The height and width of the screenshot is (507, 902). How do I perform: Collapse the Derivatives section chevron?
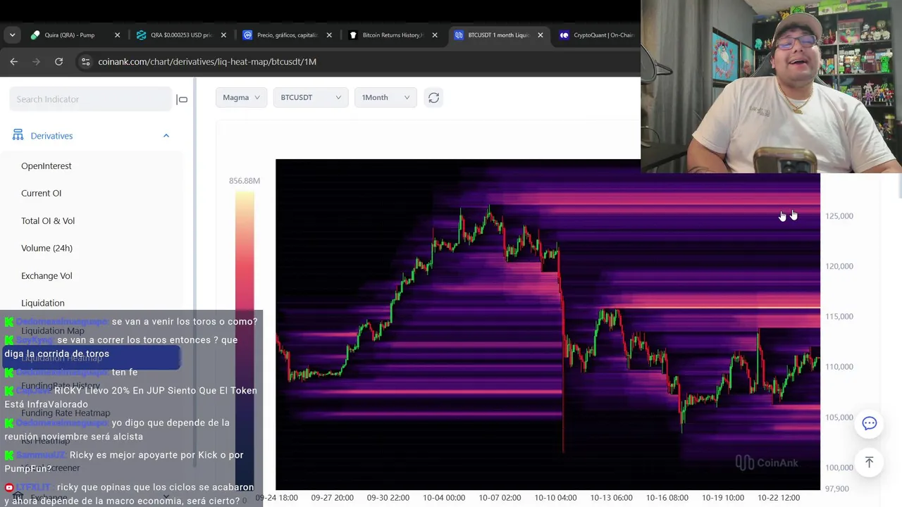(166, 136)
